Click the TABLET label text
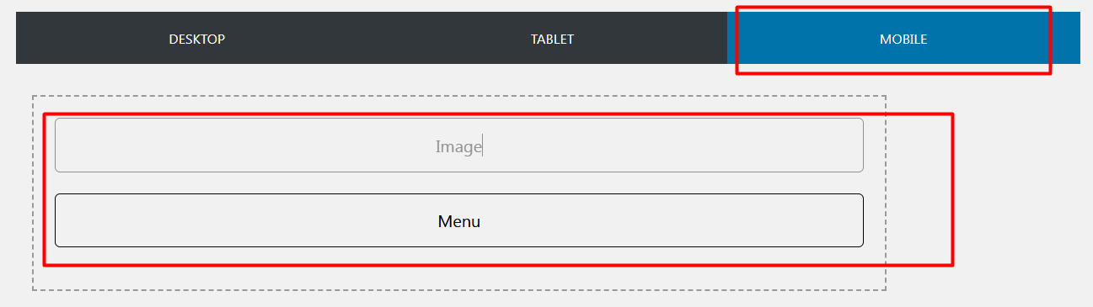Screen dimensions: 1093x307 point(552,40)
